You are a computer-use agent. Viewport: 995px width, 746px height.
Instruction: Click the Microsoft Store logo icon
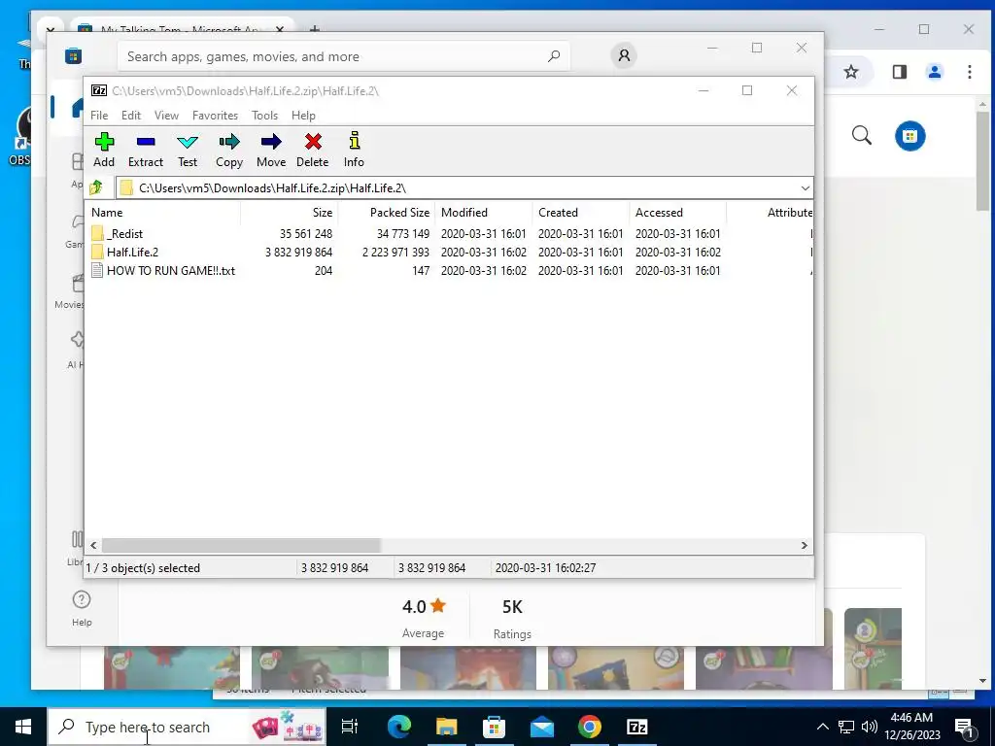[73, 55]
